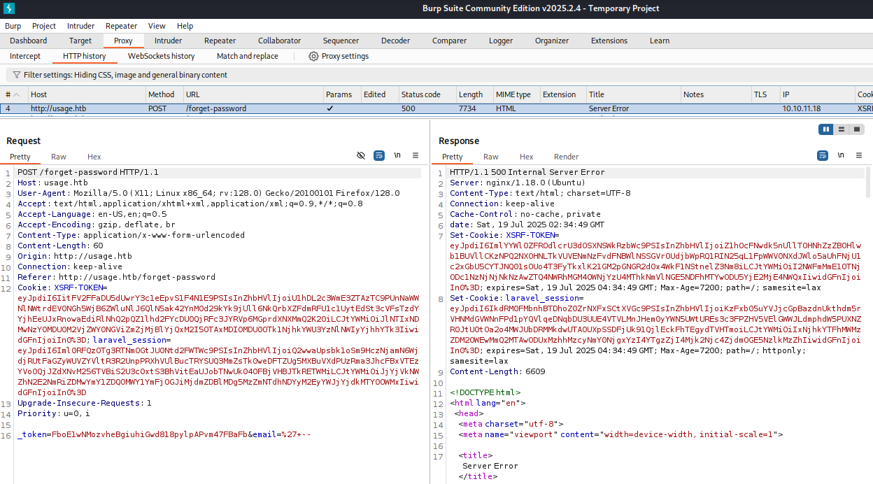Switch to top-bottom stacked layout
Screen dimensions: 873x484
(842, 129)
